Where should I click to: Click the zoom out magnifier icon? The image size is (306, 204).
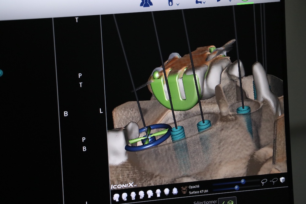[274, 181]
